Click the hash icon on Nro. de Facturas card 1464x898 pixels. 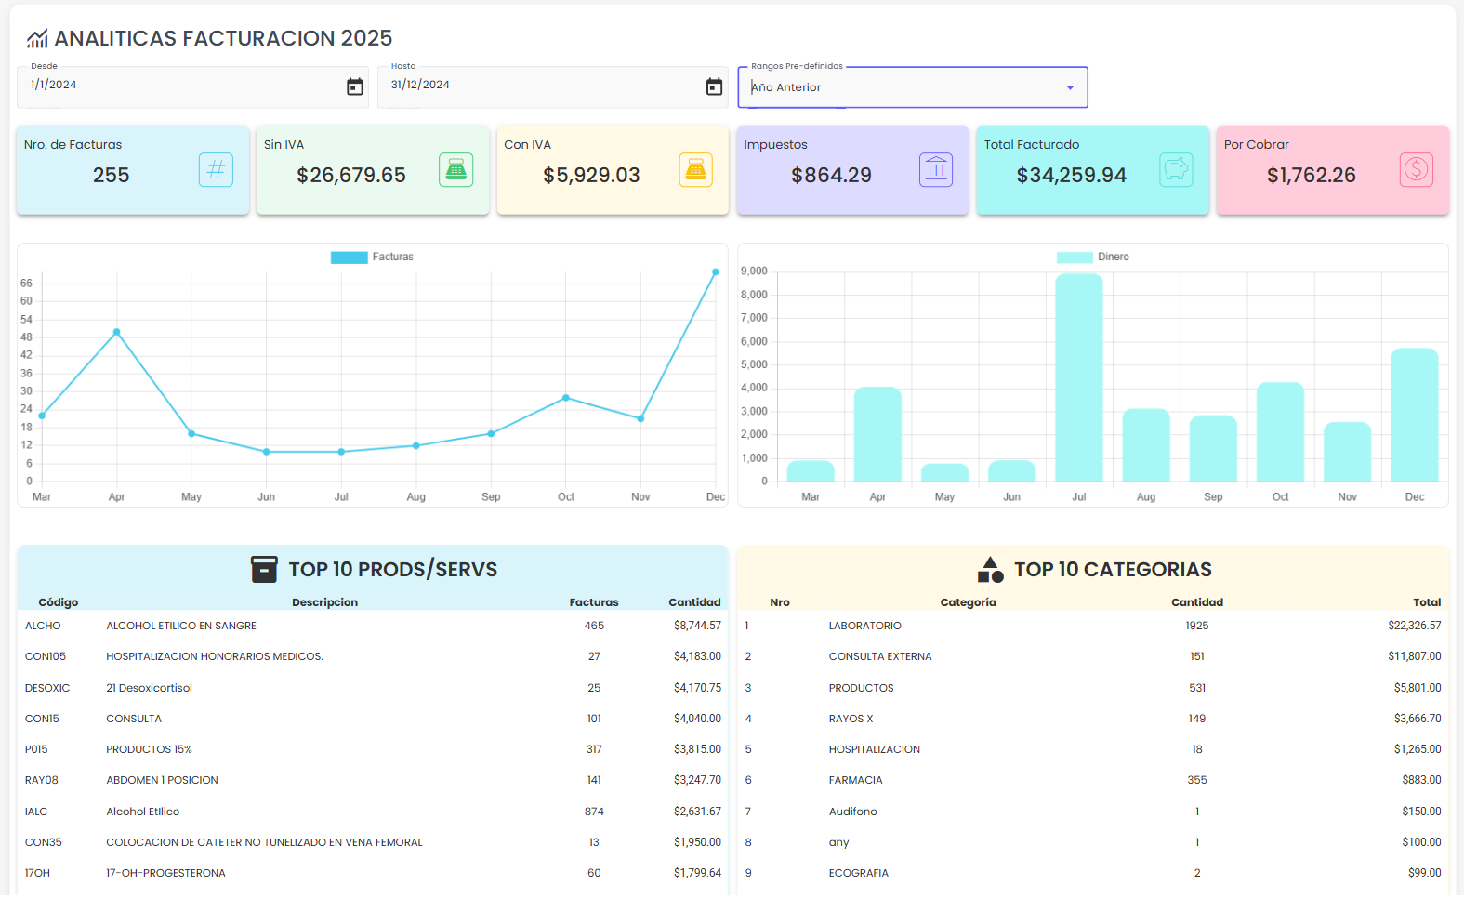click(216, 170)
